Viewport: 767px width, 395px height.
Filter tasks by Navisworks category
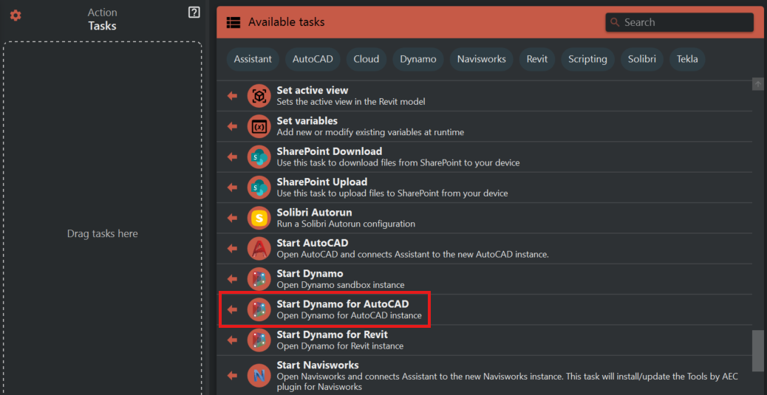[x=481, y=59]
